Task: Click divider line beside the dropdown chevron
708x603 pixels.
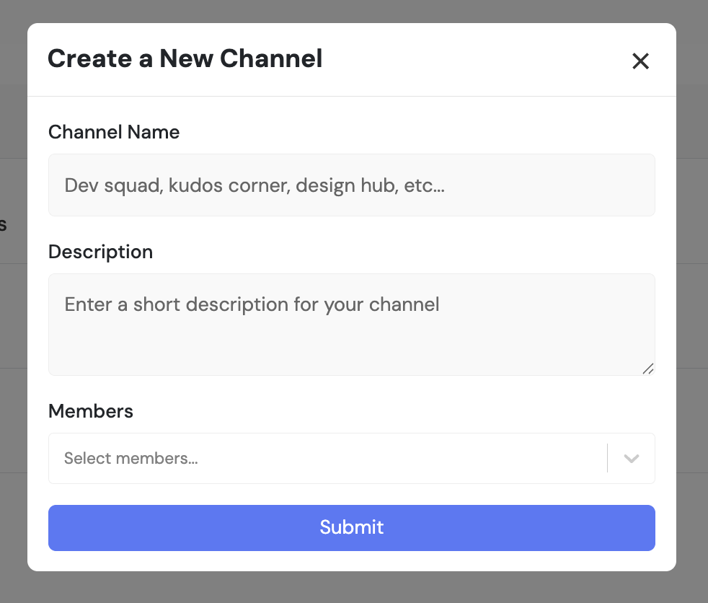Action: pyautogui.click(x=608, y=458)
